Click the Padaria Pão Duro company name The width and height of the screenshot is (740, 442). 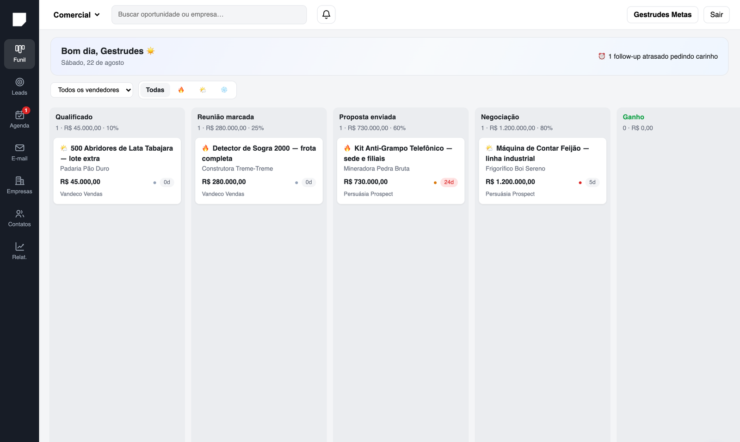(x=85, y=169)
